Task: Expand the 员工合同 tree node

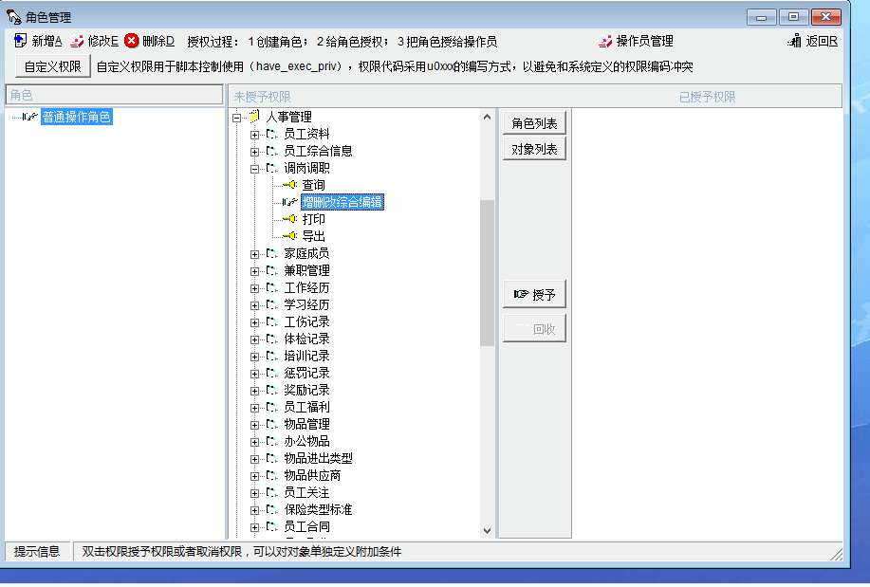Action: (x=254, y=526)
